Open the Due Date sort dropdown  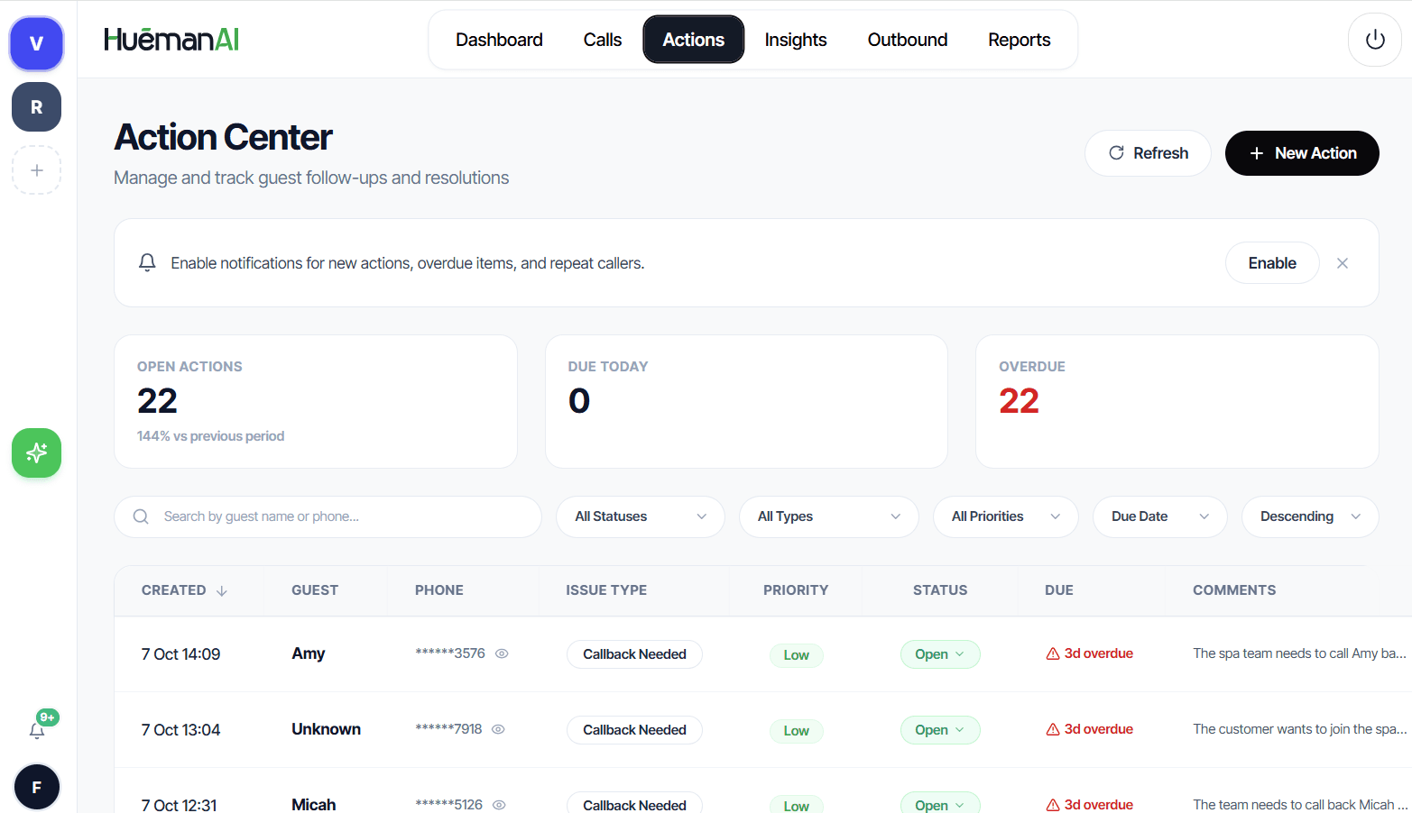click(1160, 516)
